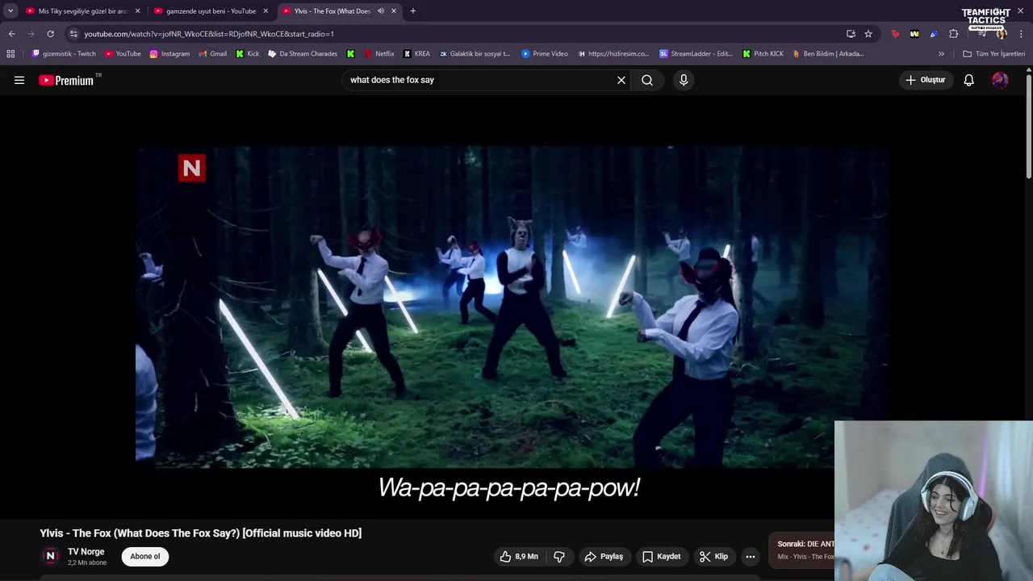Open the Sonraki: DIE ANT next video card
This screenshot has height=581, width=1033.
point(802,550)
